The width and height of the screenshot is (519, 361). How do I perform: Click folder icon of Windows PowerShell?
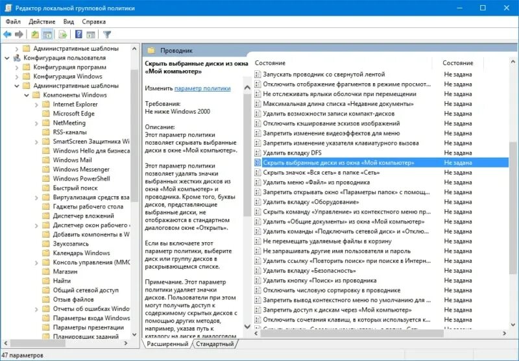pos(46,178)
